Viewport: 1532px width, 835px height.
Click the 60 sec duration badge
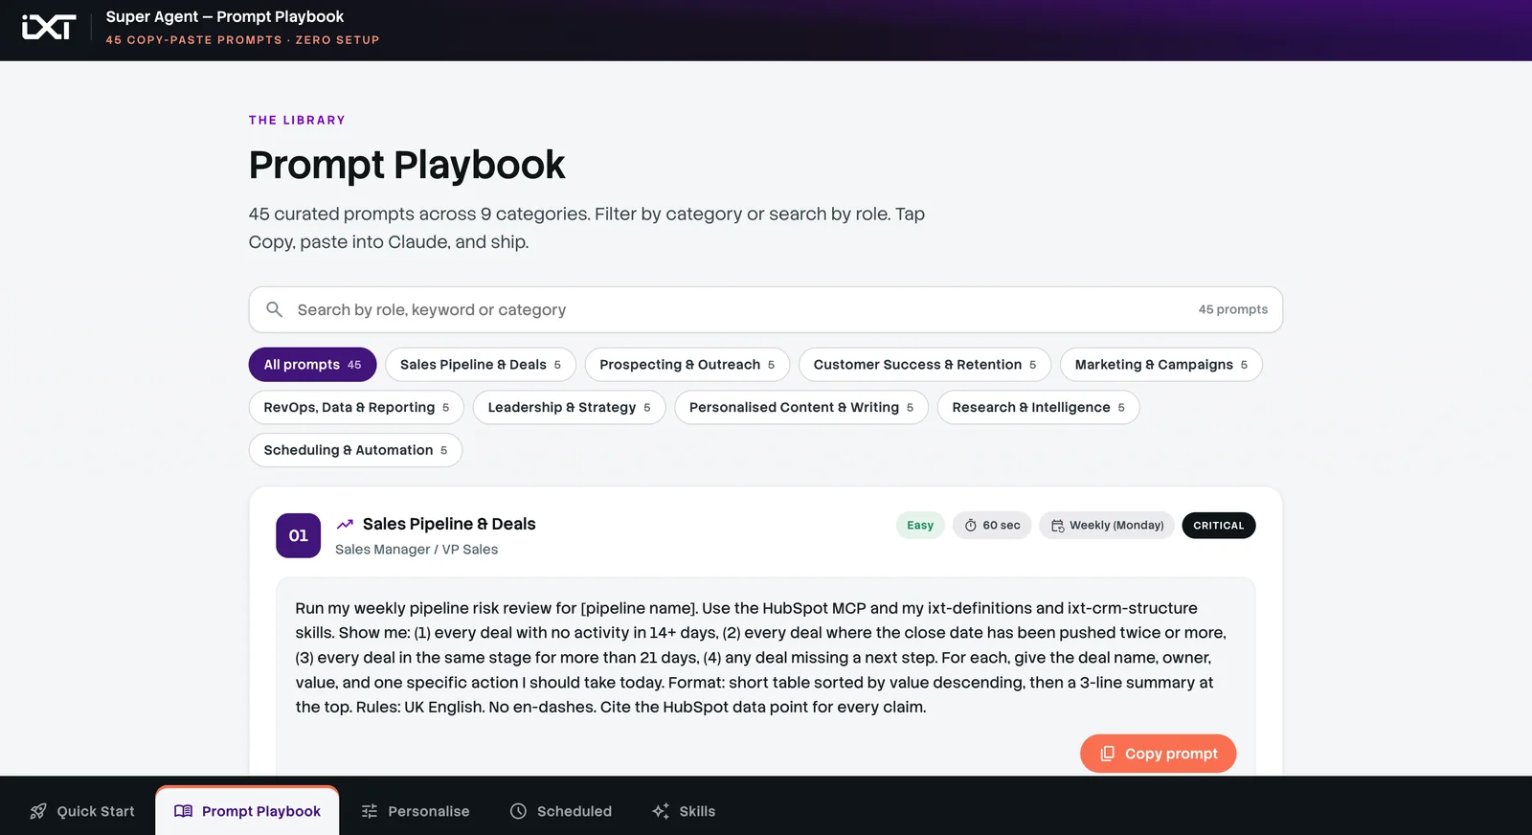(x=992, y=526)
